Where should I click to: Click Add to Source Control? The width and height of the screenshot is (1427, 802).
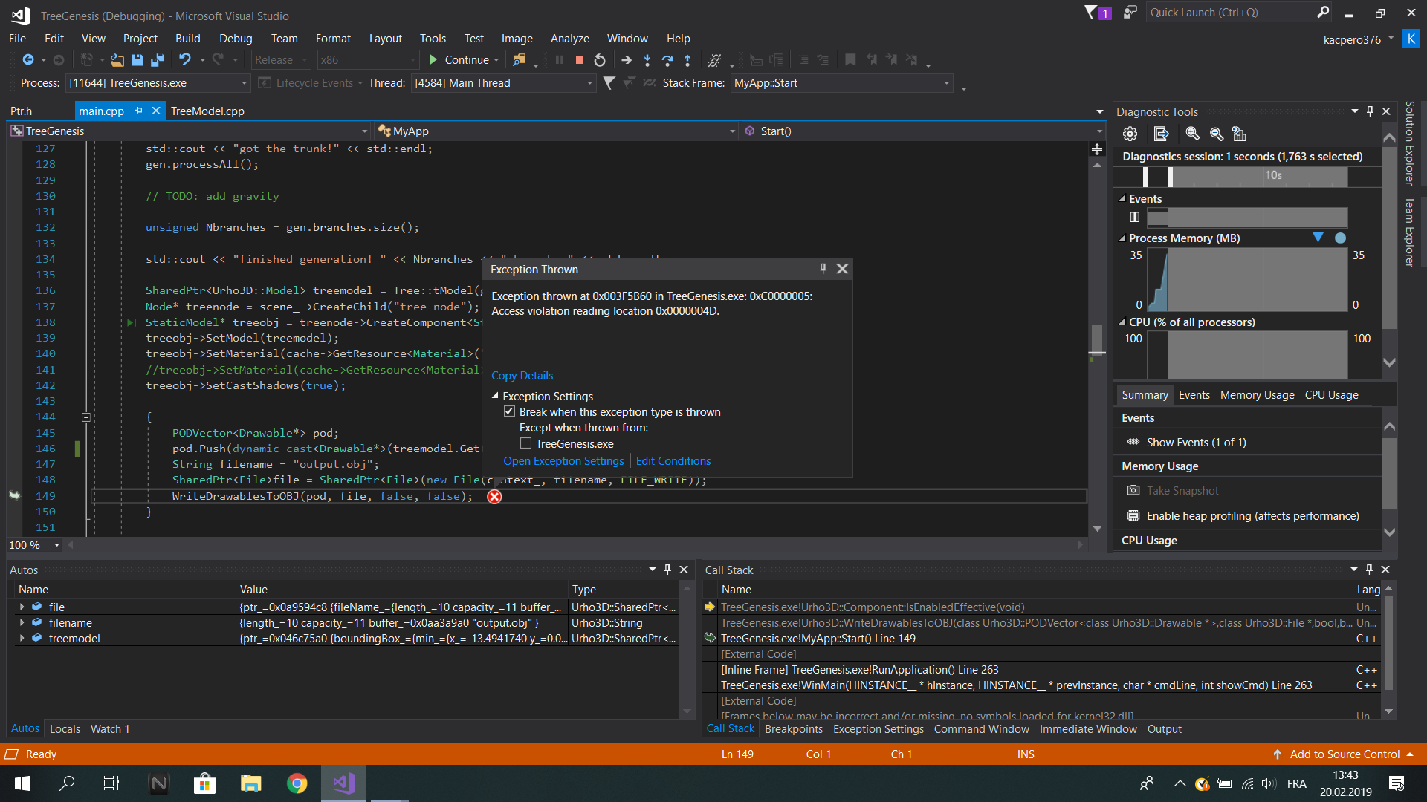[x=1345, y=754]
